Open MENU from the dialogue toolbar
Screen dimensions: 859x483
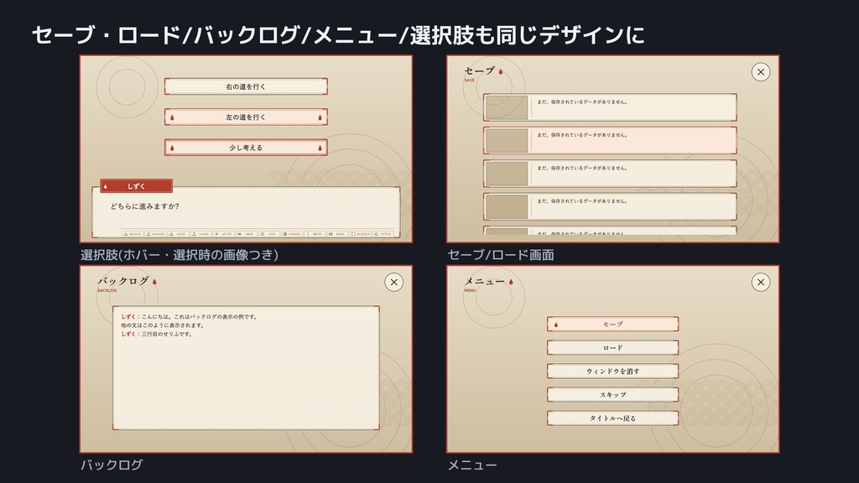point(315,234)
